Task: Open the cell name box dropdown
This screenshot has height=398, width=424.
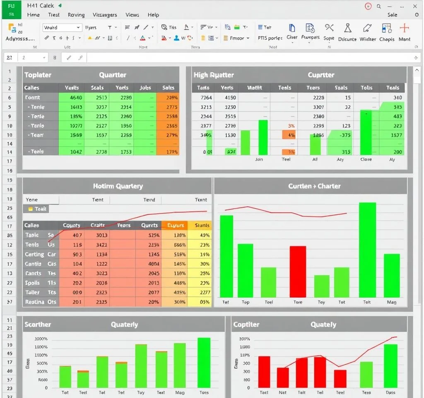Action: [44, 58]
